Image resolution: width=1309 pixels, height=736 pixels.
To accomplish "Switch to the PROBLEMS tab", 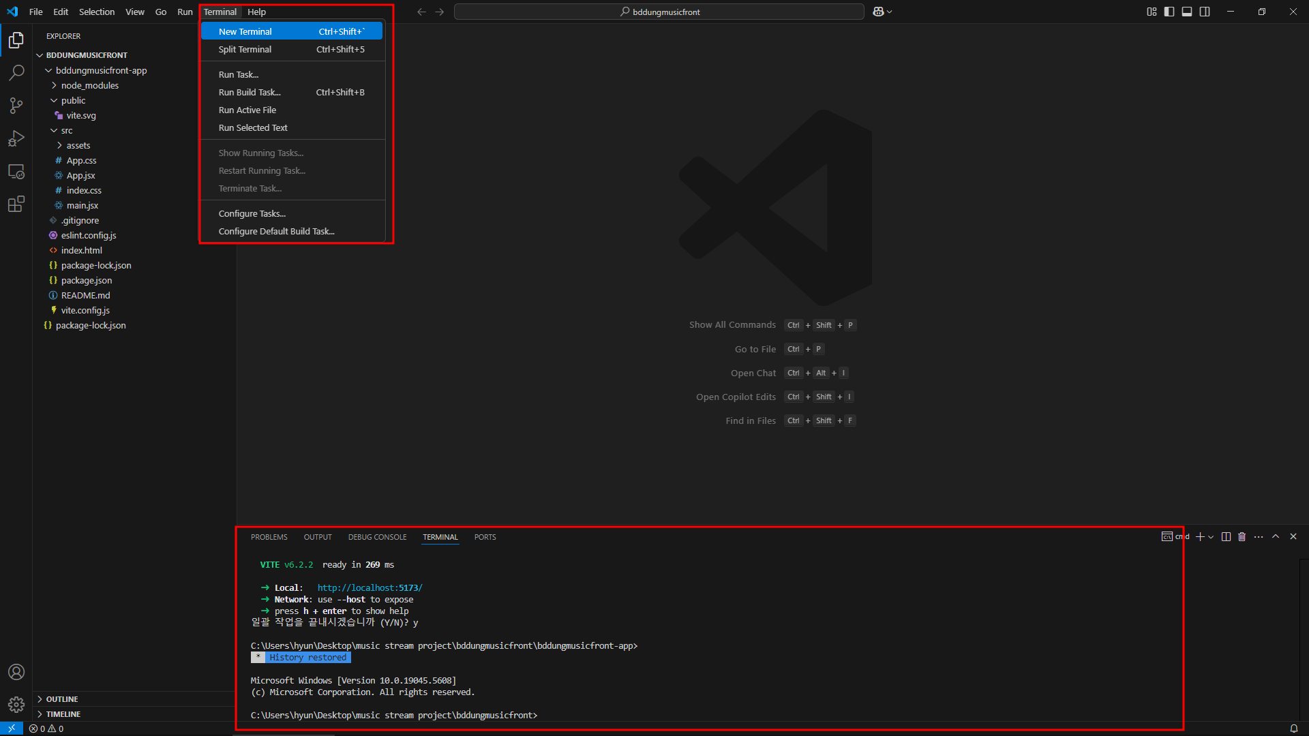I will pyautogui.click(x=269, y=537).
